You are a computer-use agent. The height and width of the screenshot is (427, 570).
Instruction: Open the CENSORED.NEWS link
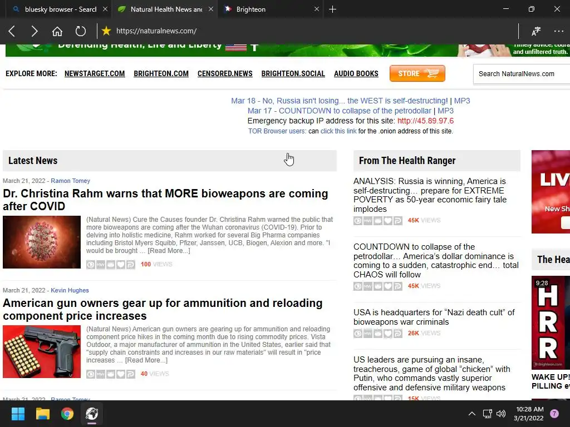[x=225, y=74]
